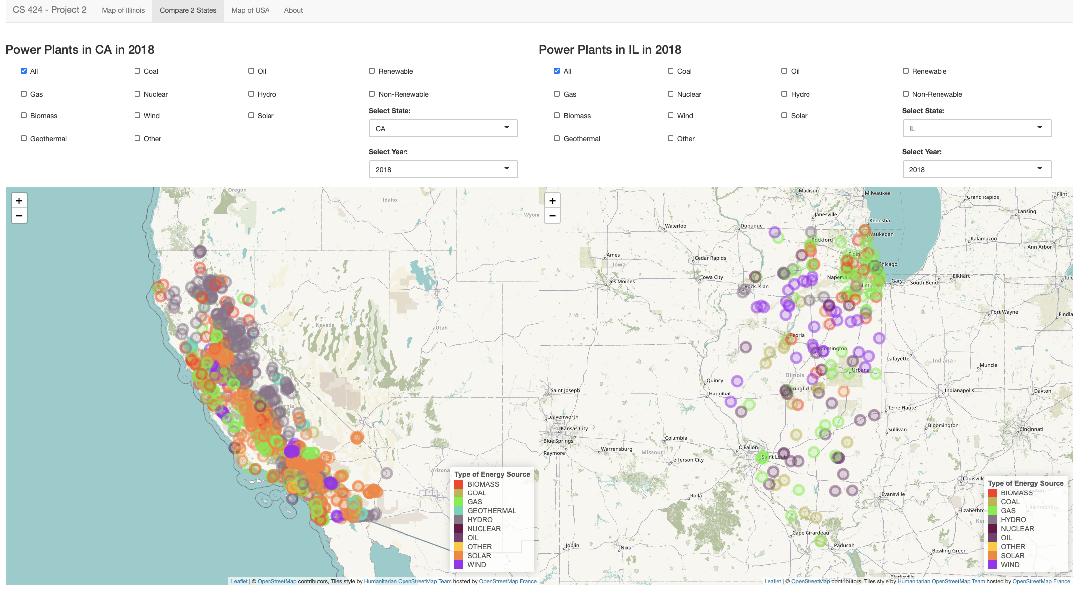Click the WIND purple swatch in CA legend
The image size is (1077, 589).
click(459, 565)
